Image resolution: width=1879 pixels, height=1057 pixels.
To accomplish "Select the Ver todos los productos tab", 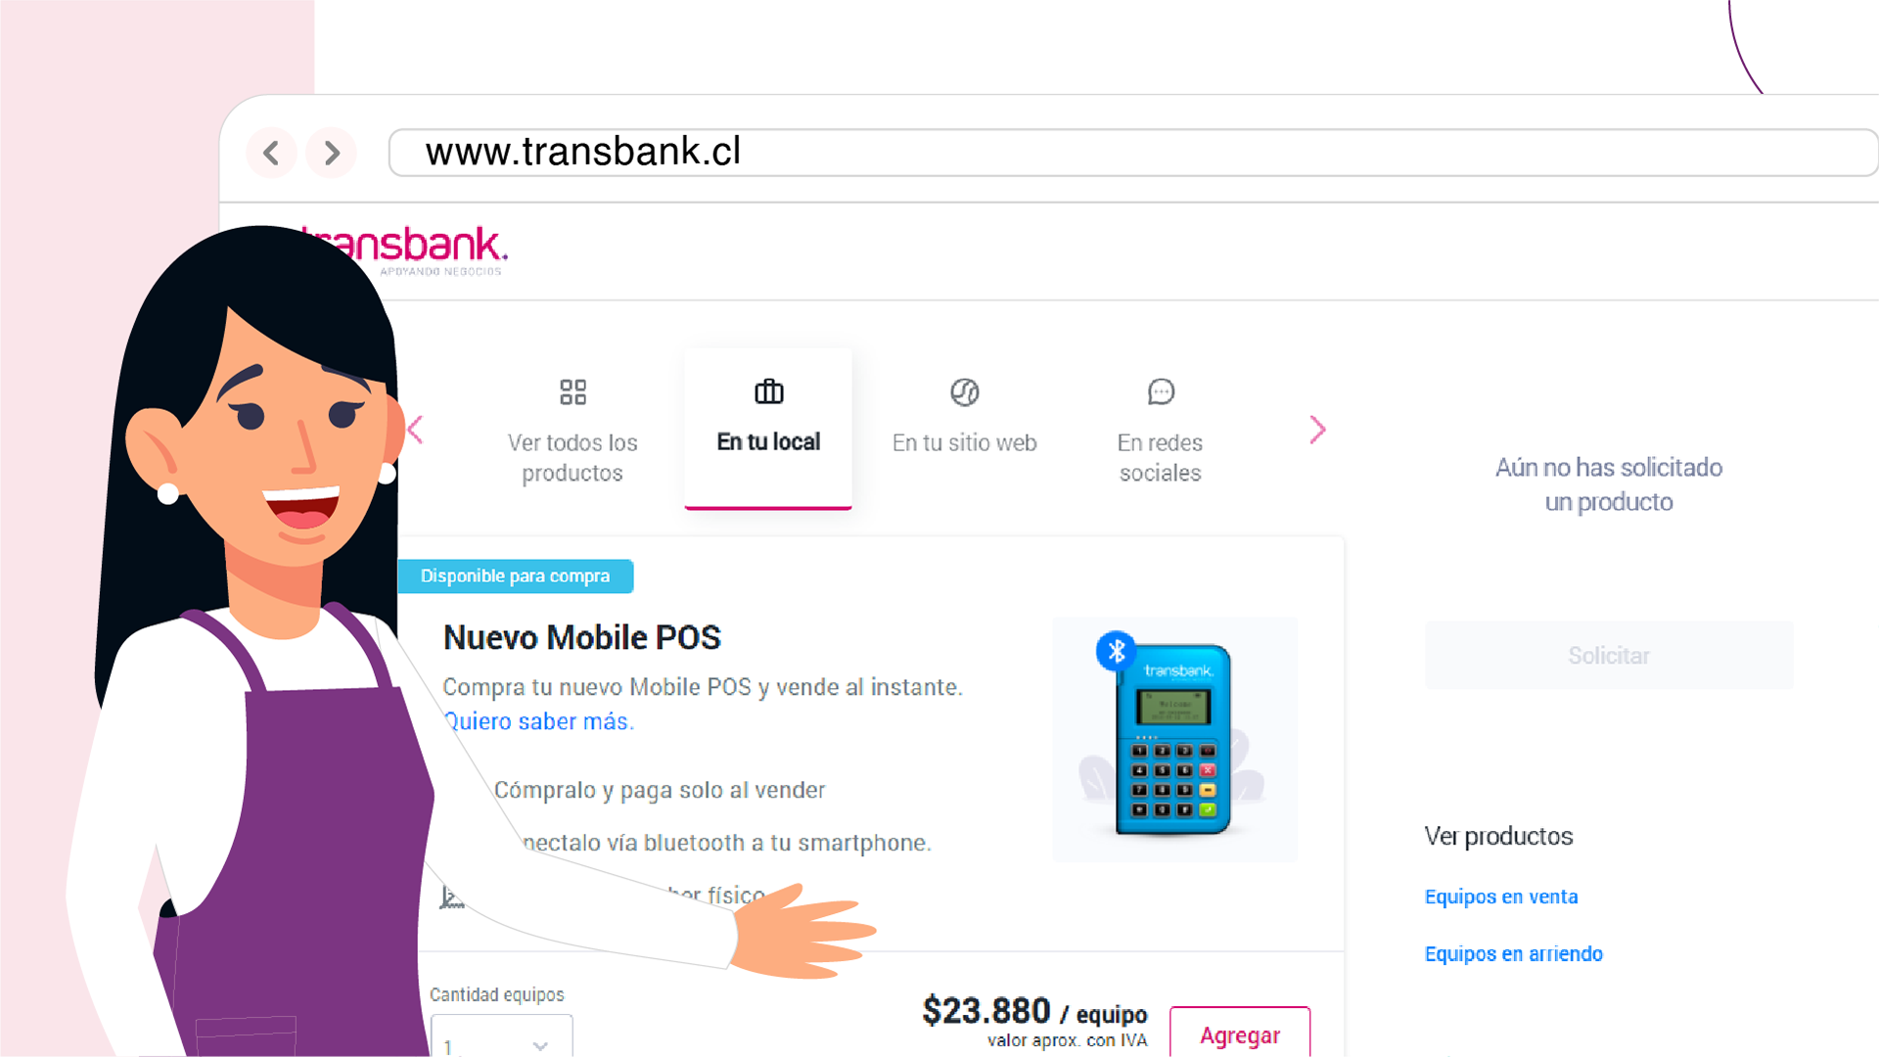I will pyautogui.click(x=573, y=429).
